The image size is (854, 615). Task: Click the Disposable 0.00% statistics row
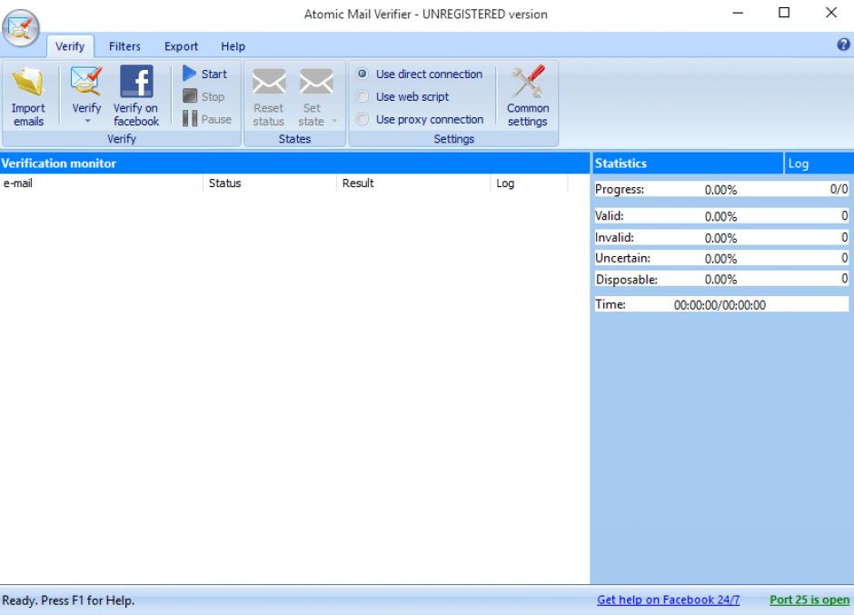coord(721,279)
